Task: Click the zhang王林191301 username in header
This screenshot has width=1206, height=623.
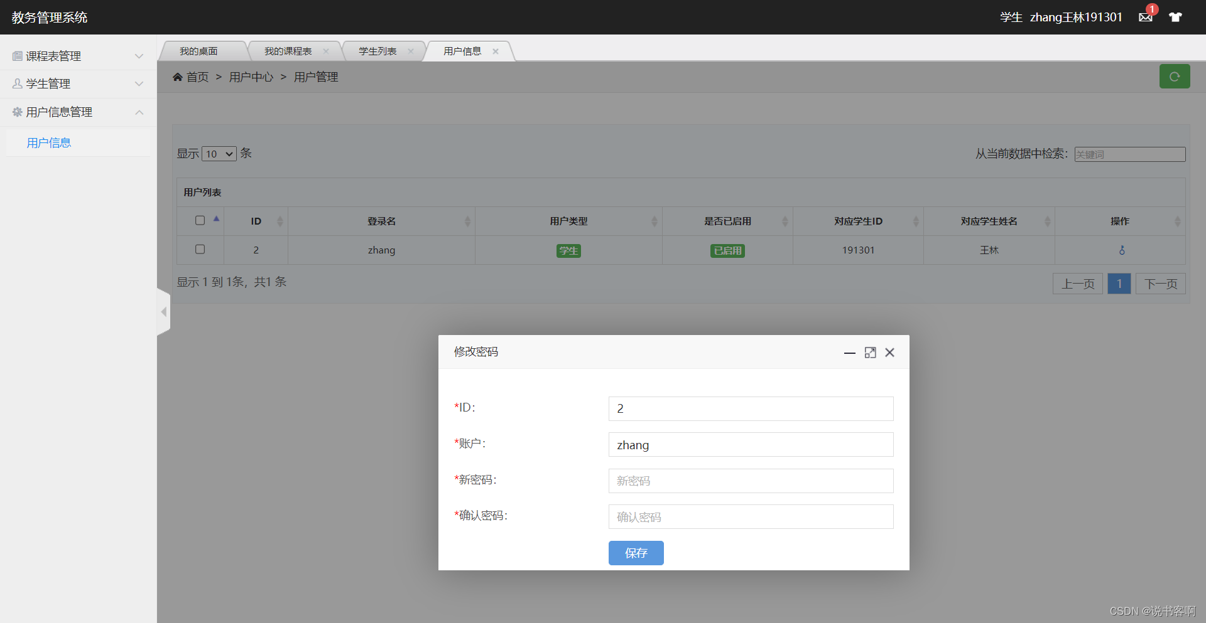Action: coord(1076,17)
